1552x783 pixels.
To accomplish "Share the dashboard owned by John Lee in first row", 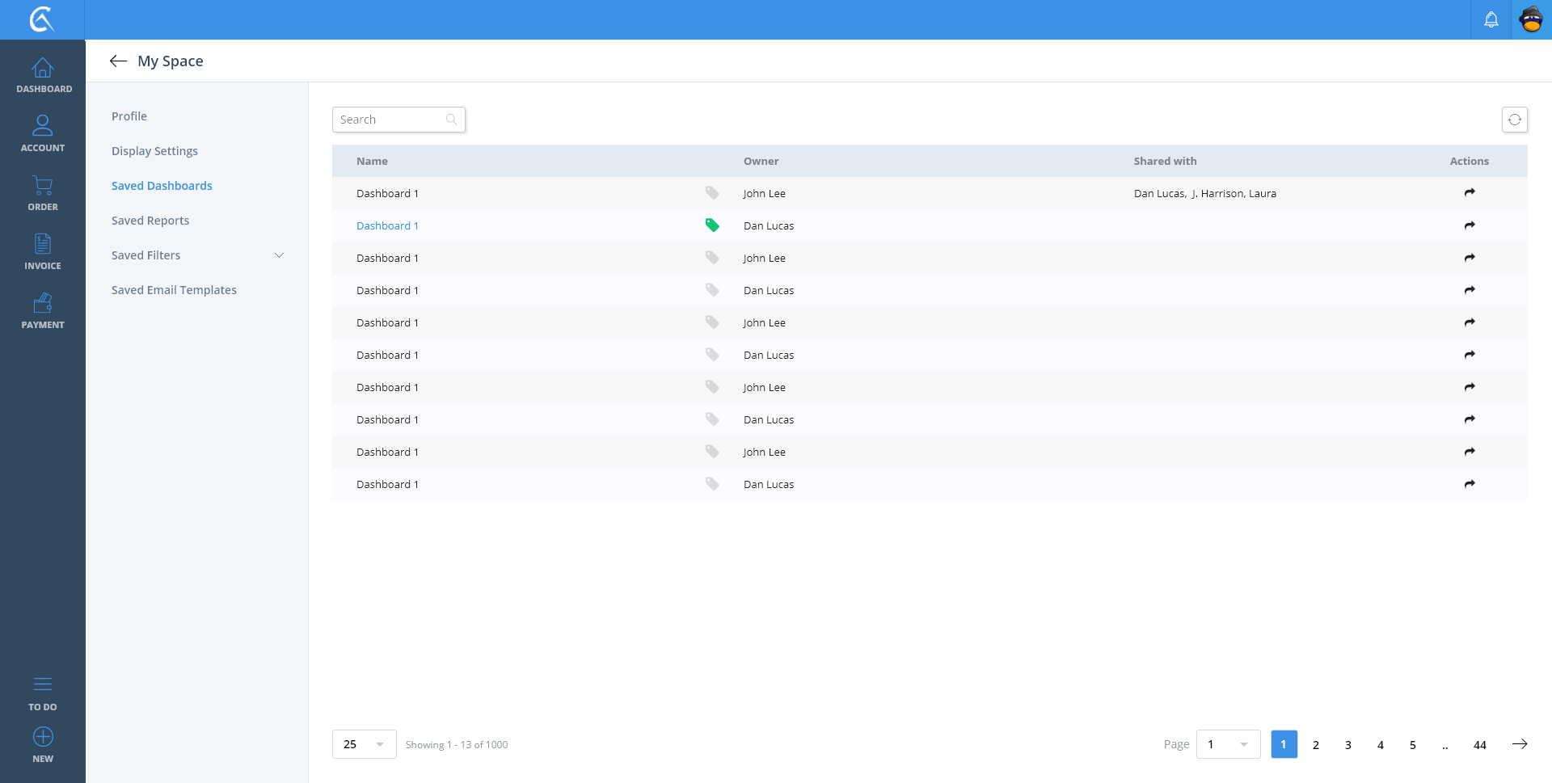I will point(1469,193).
